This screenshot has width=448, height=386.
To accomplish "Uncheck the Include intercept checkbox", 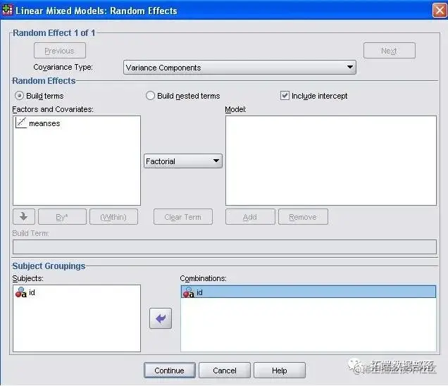I will click(x=285, y=95).
